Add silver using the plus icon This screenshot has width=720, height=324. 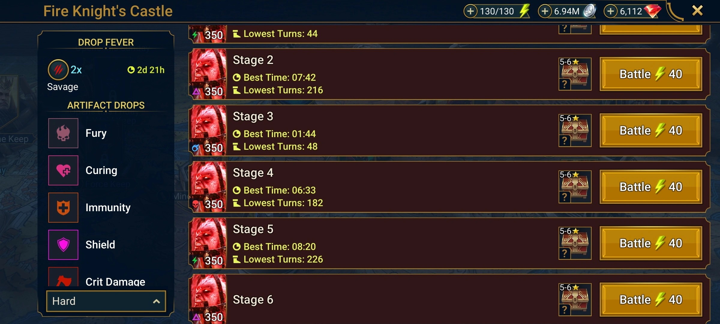[x=545, y=11]
